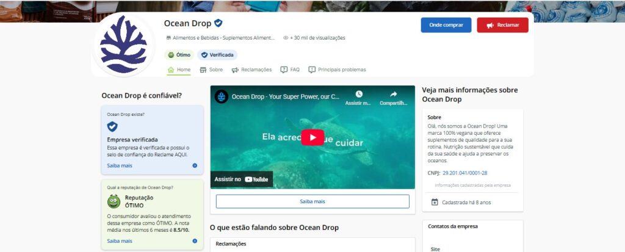Click the 'Saiba mais' button below the video
This screenshot has height=252, width=625.
pyautogui.click(x=312, y=201)
